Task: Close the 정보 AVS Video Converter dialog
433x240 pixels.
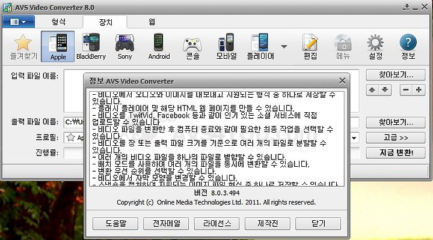Action: [x=342, y=81]
